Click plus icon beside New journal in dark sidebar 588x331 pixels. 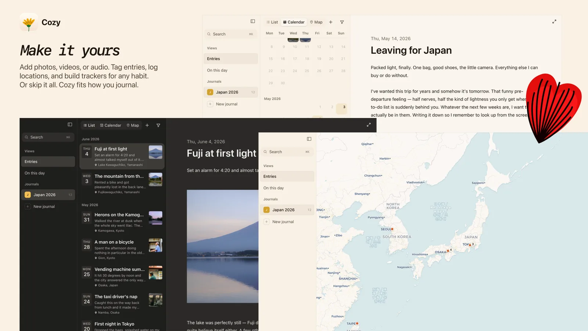click(28, 207)
